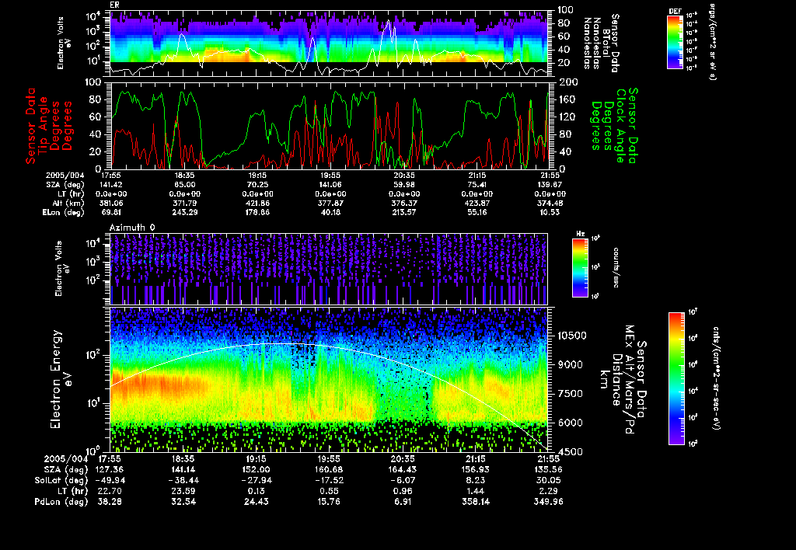Click the 'MEx Alt/Mars/Pd' axis label

630,379
